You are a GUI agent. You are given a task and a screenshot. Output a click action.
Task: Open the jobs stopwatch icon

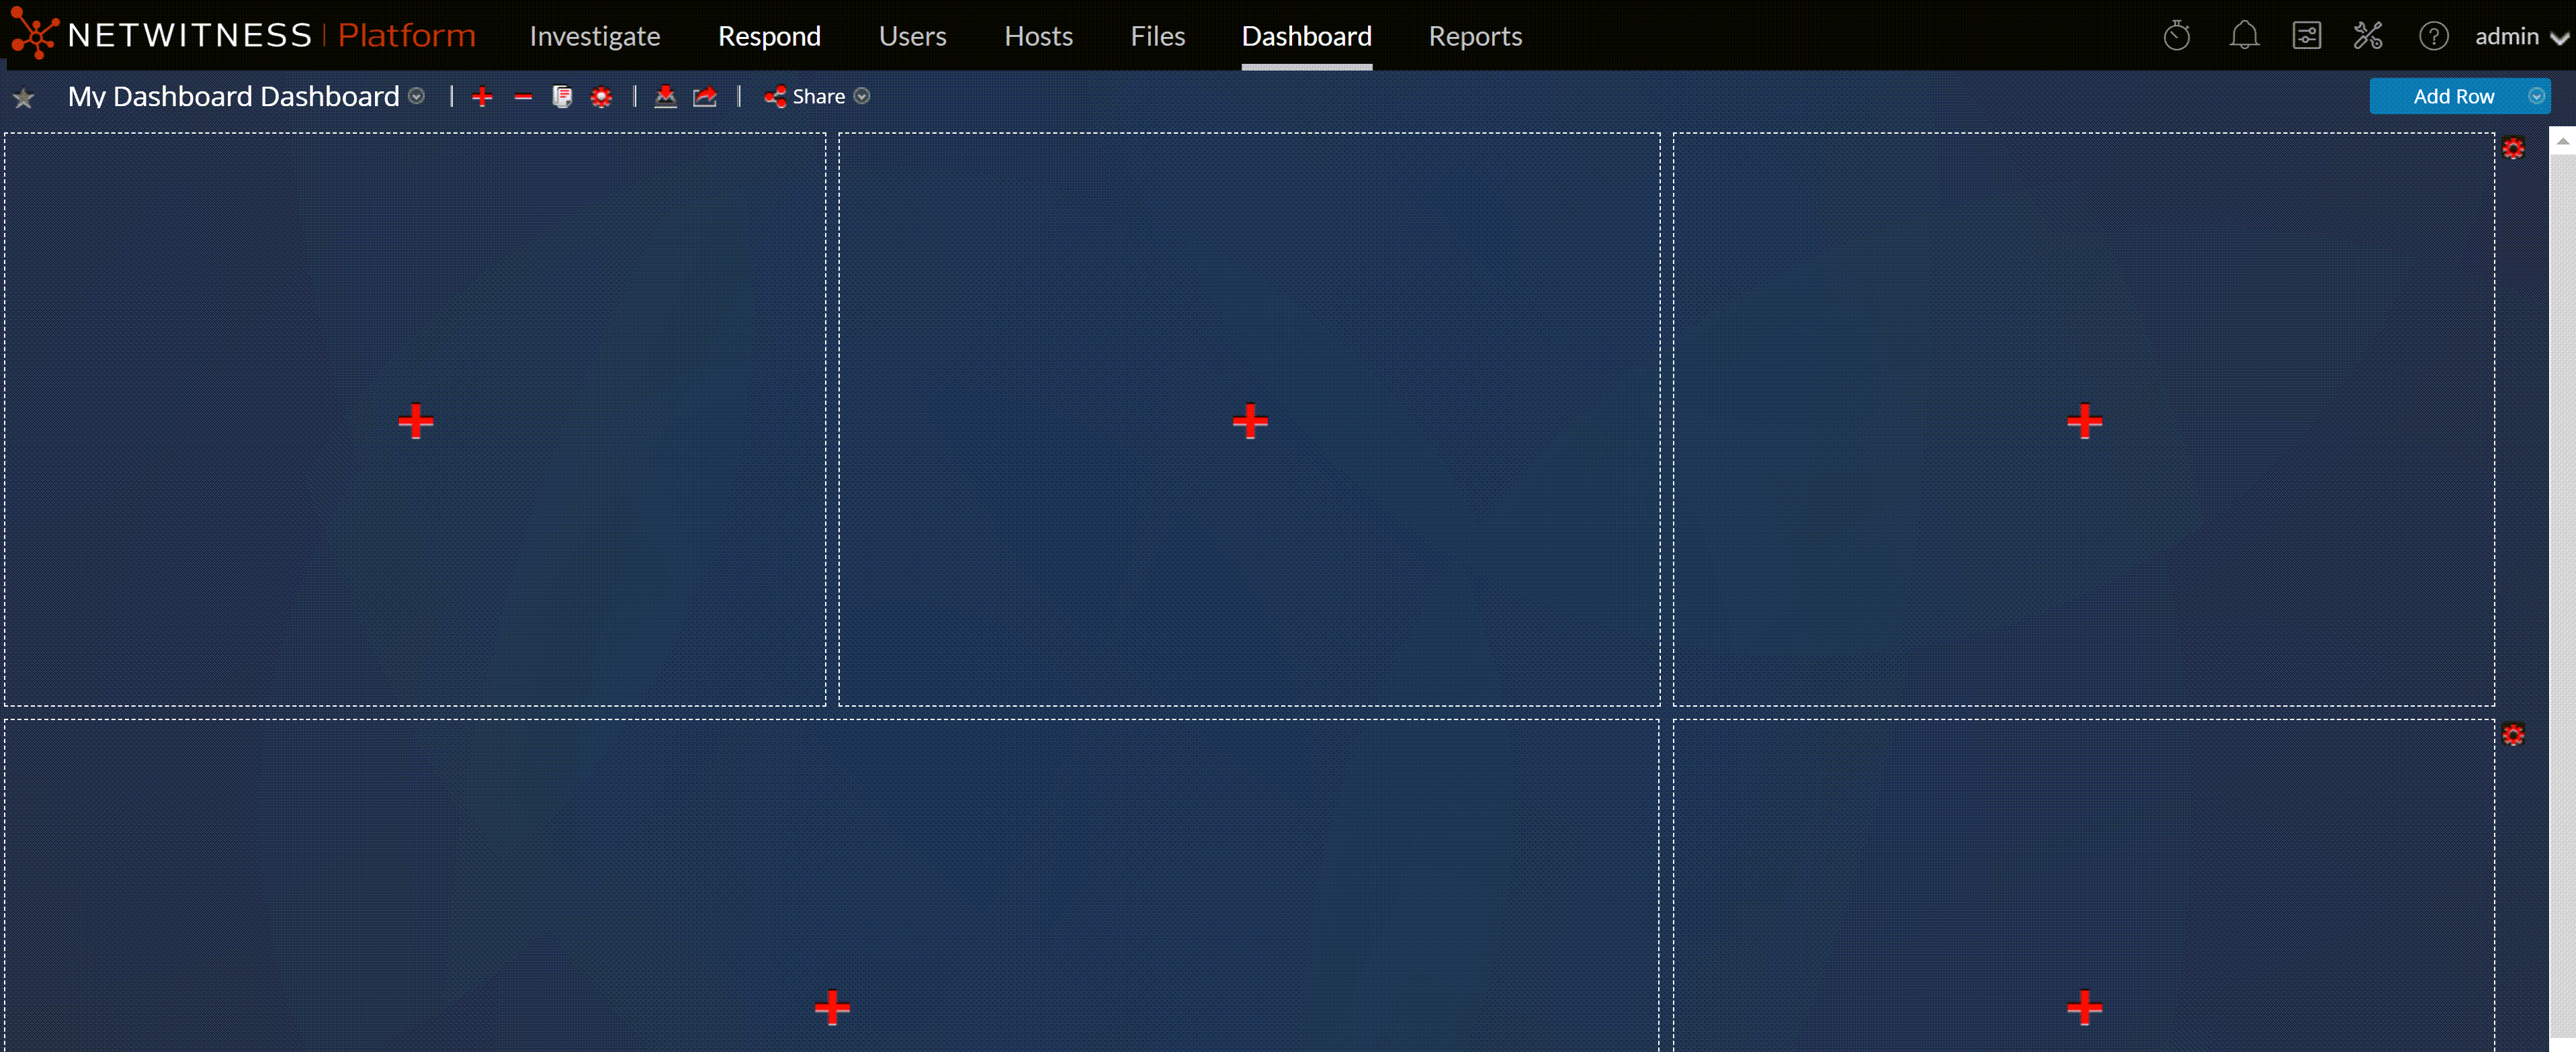(x=2178, y=35)
